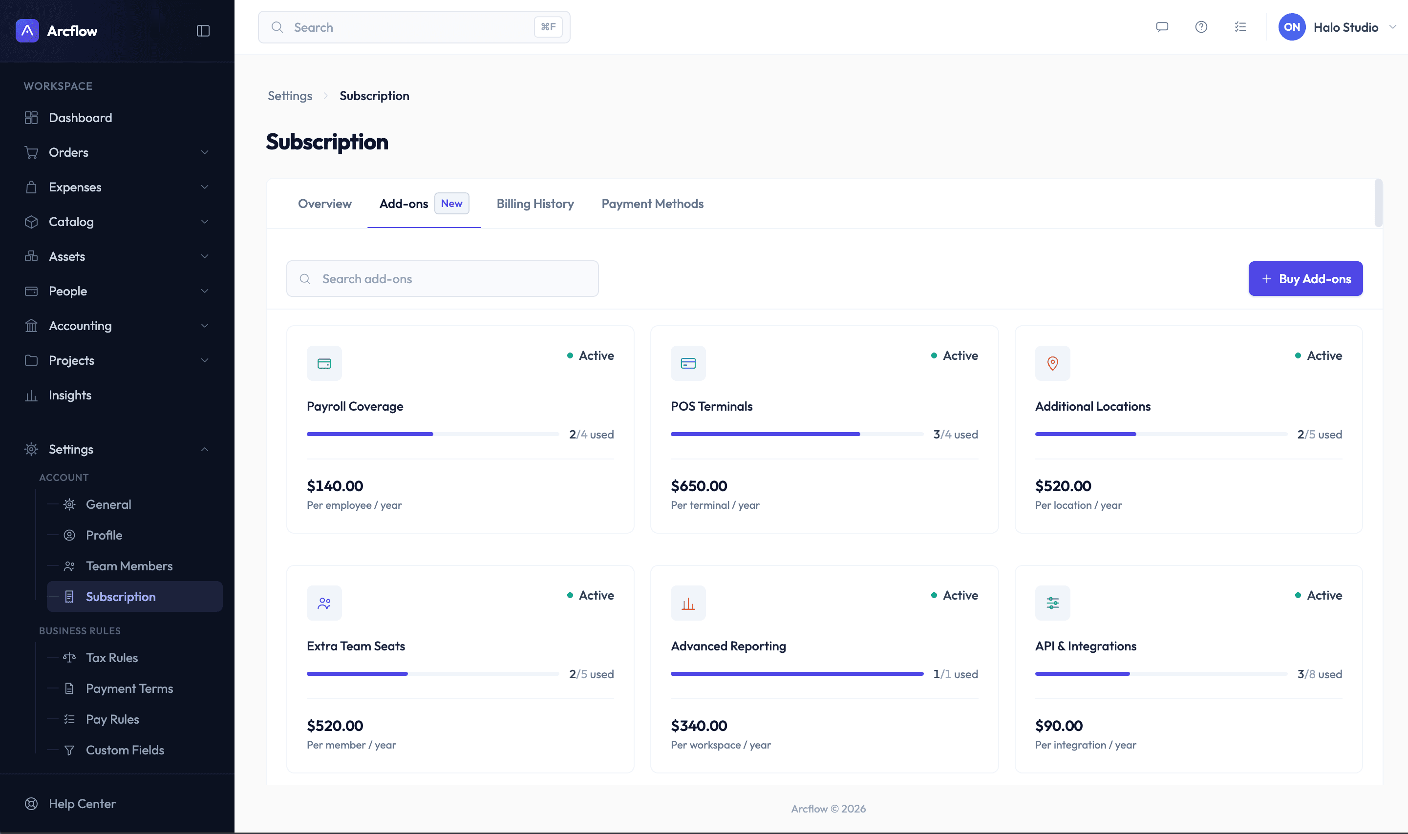Click the page vertical scrollbar
Screen dimensions: 1408x834
[1378, 204]
